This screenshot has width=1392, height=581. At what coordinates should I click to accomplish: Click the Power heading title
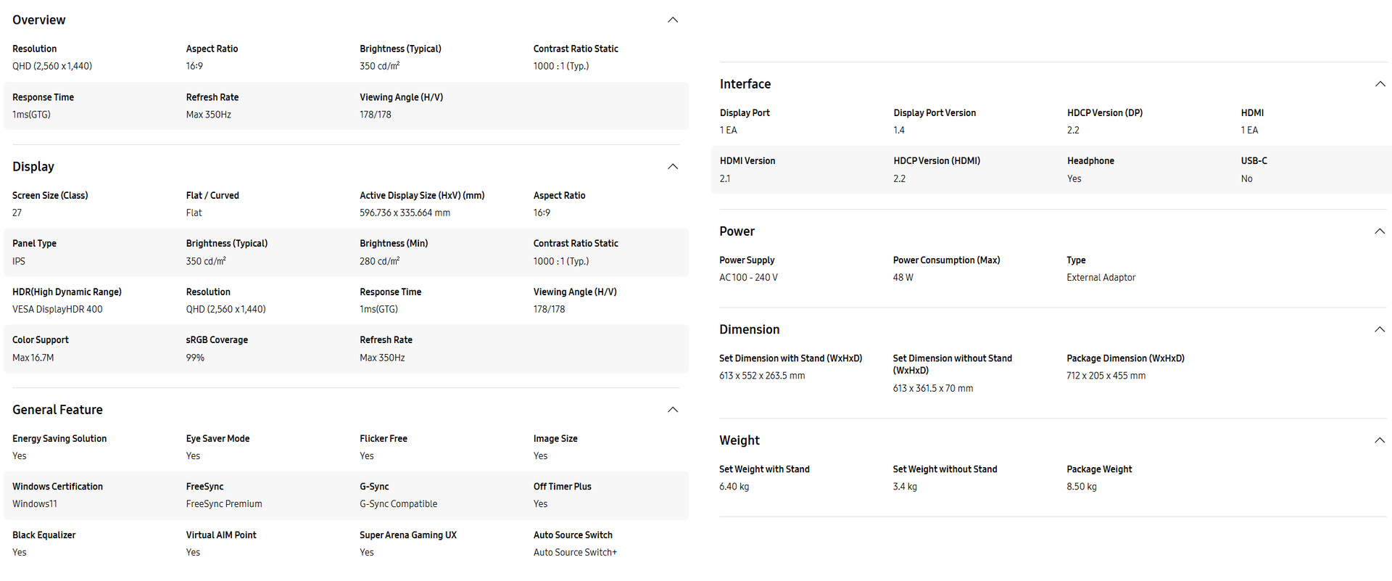[737, 231]
